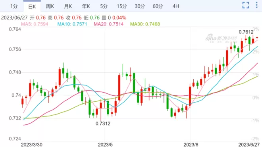Toggle the MA10 indicator label

click(x=72, y=24)
